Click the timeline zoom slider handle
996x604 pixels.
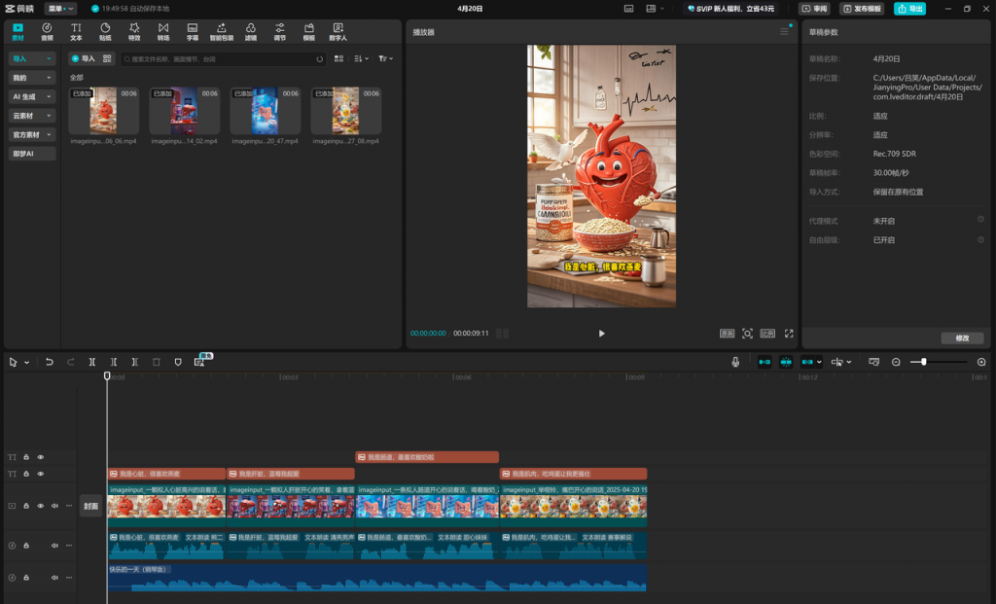coord(924,362)
